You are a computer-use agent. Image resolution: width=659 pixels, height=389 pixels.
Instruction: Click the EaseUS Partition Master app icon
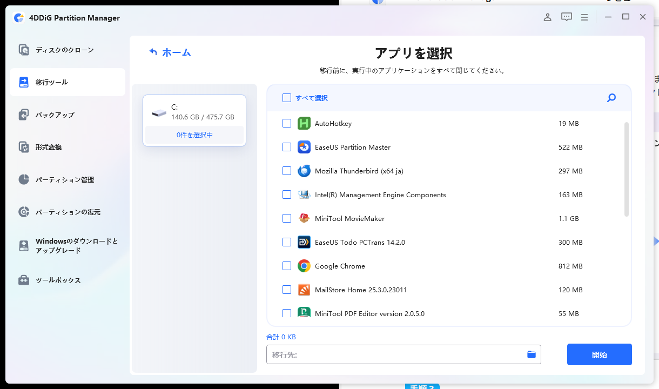coord(304,147)
